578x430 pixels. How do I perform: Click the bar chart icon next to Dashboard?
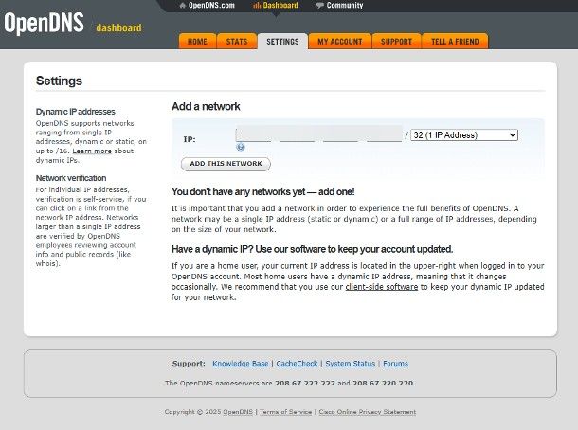[x=257, y=5]
